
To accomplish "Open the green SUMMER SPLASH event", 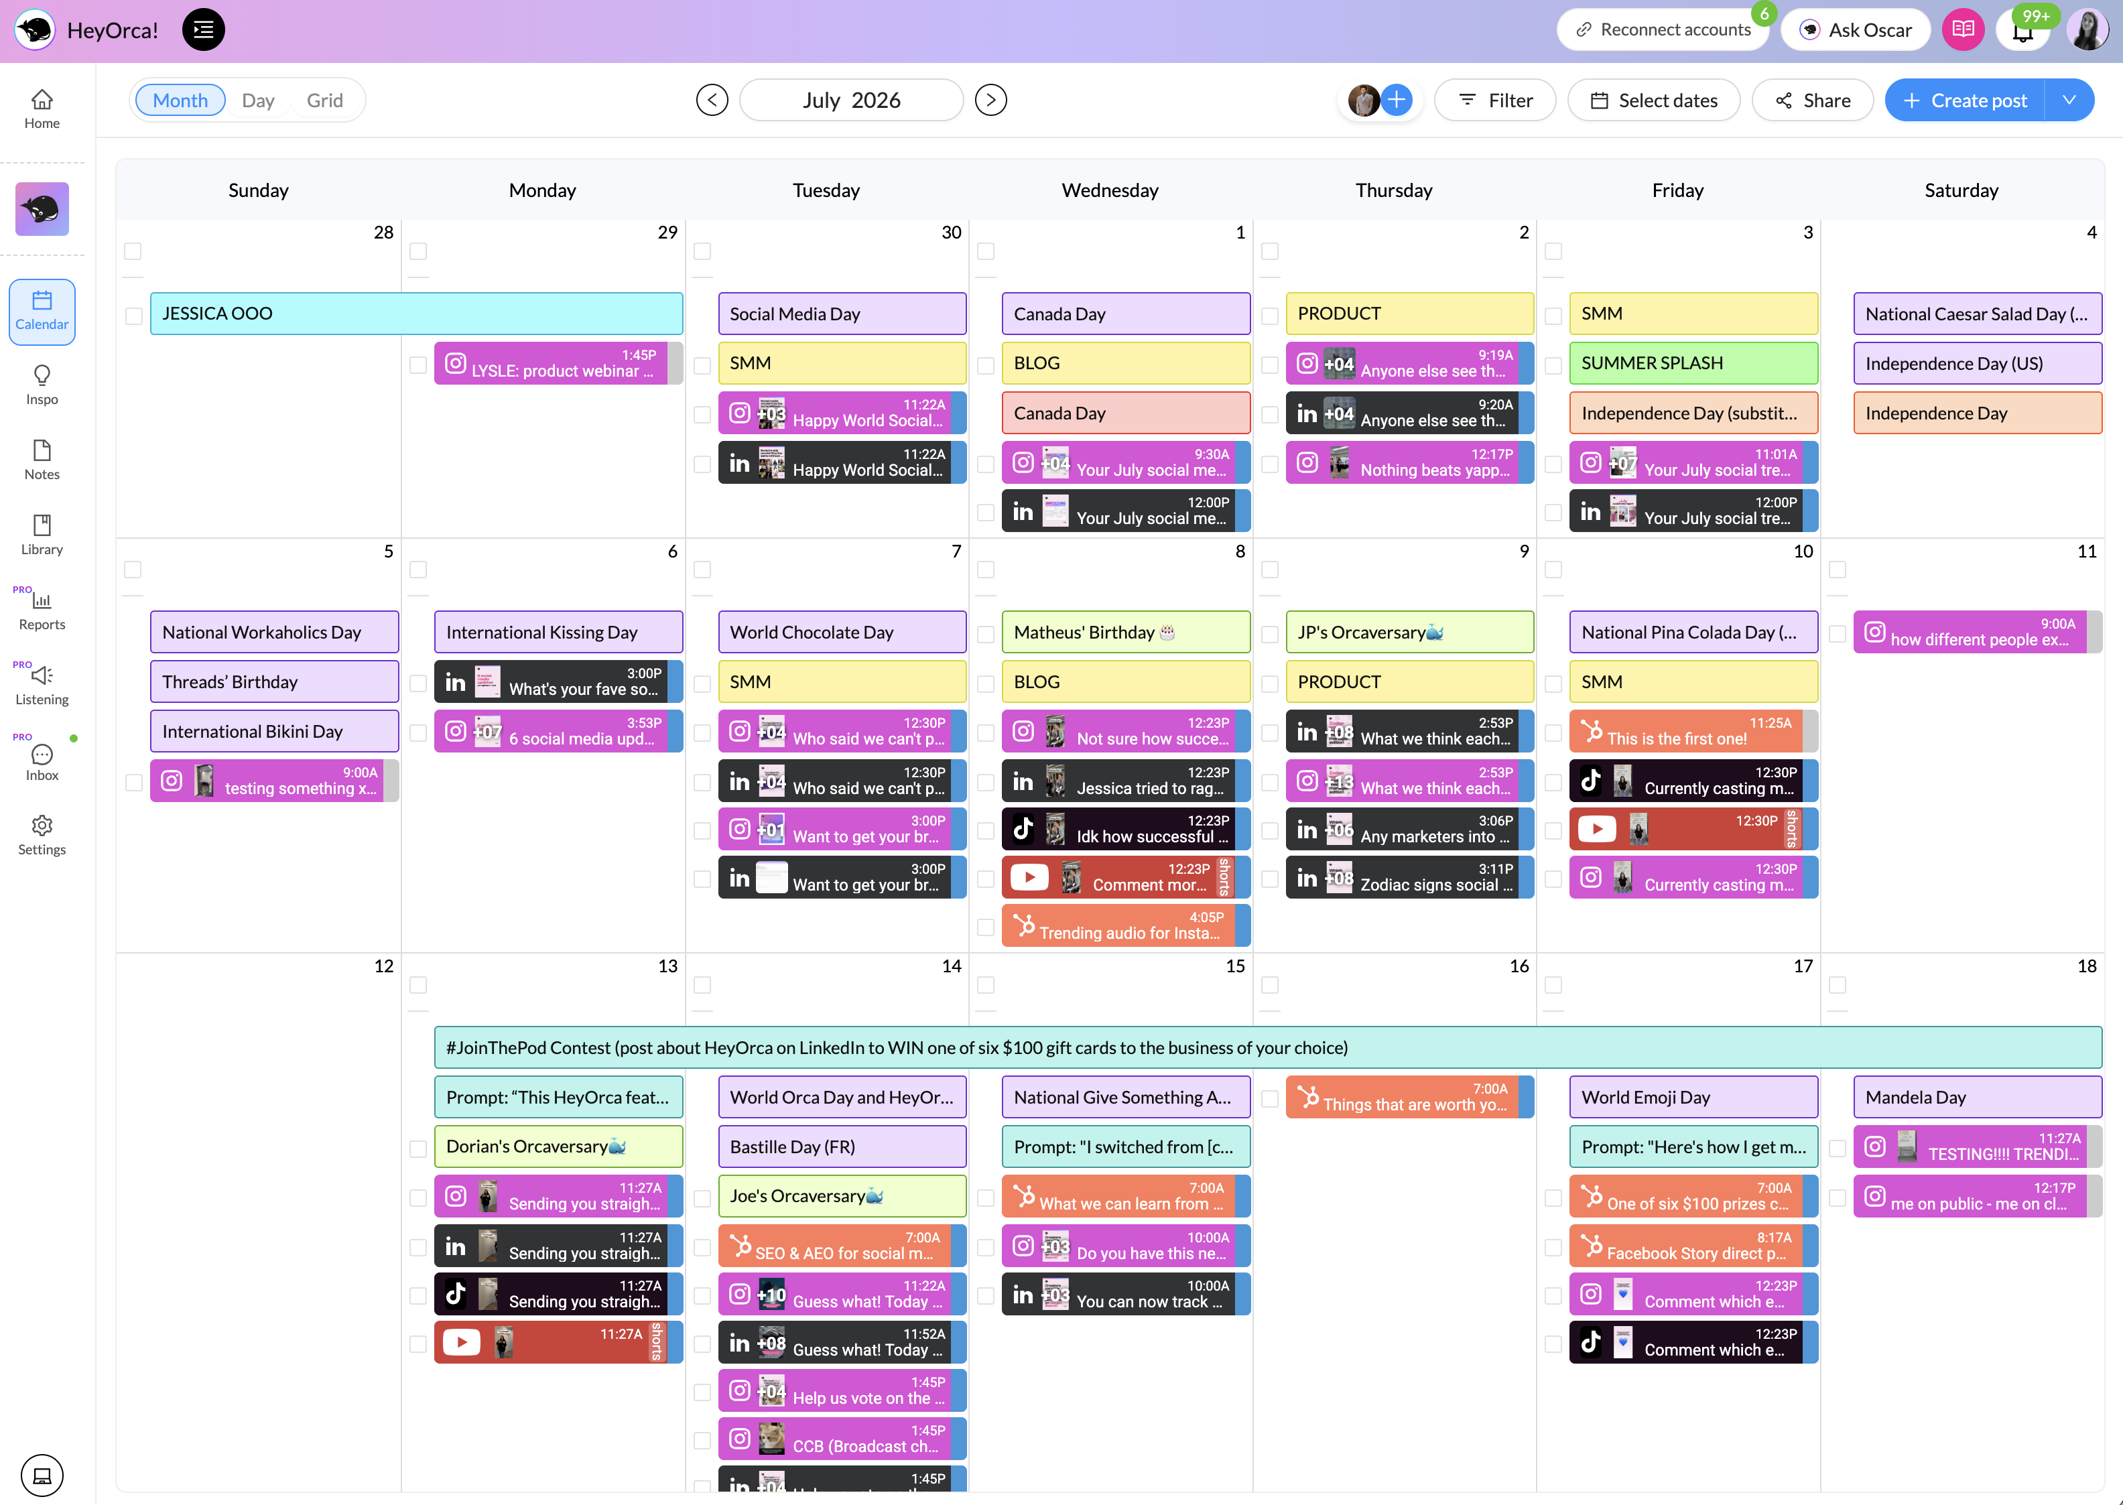I will (x=1693, y=363).
